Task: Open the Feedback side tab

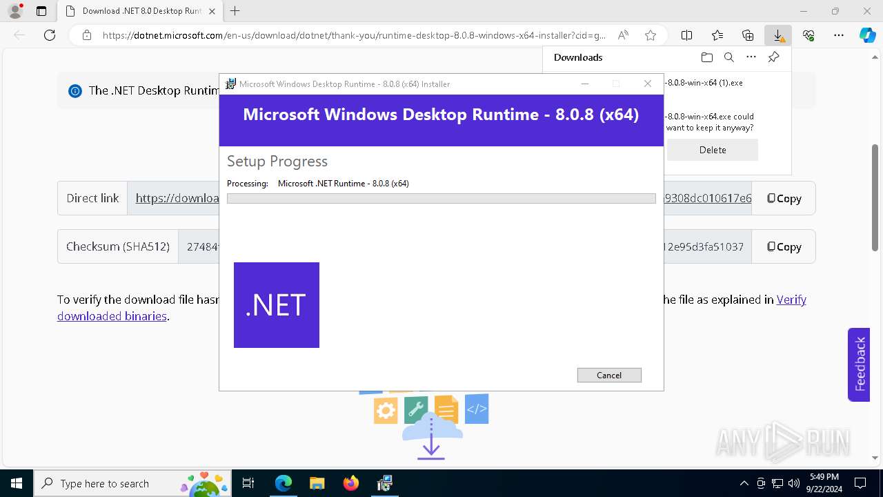Action: point(859,364)
